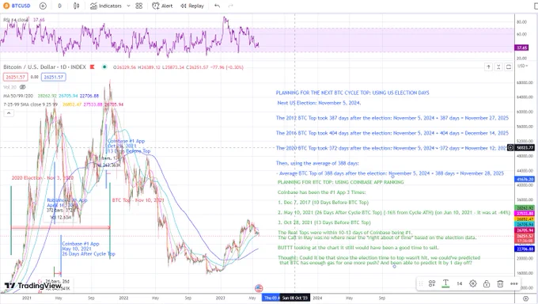Click the red flag next to INDEX
538x304 pixels.
(92, 66)
